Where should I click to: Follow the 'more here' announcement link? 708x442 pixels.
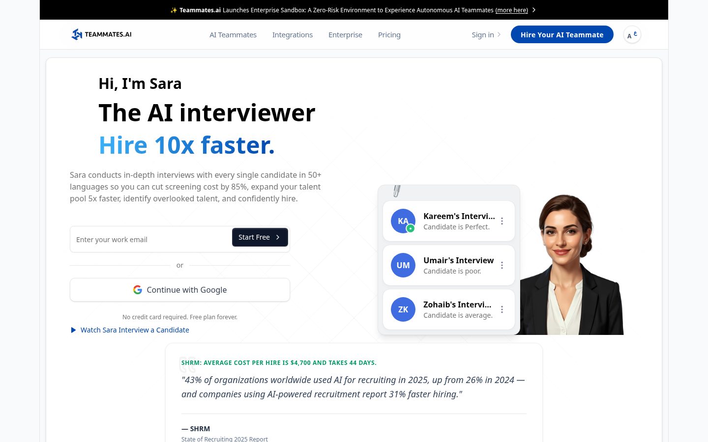tap(512, 10)
